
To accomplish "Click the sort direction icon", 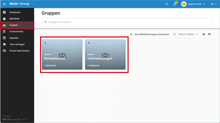I will [x=175, y=34].
